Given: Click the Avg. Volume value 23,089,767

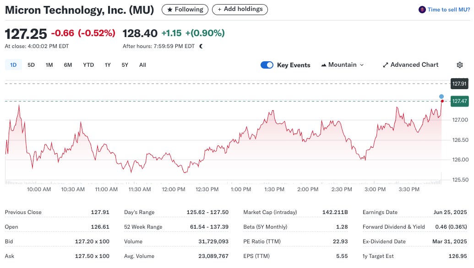Looking at the screenshot, I should [x=213, y=256].
